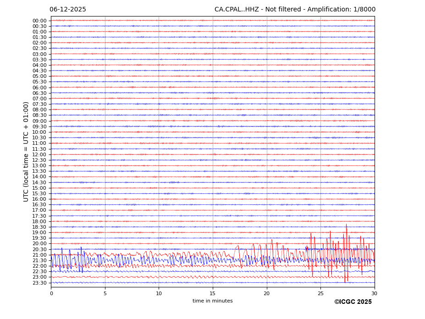Click the 10 tick on the minutes axis
Viewport: 425px width, 319px height.
click(159, 293)
